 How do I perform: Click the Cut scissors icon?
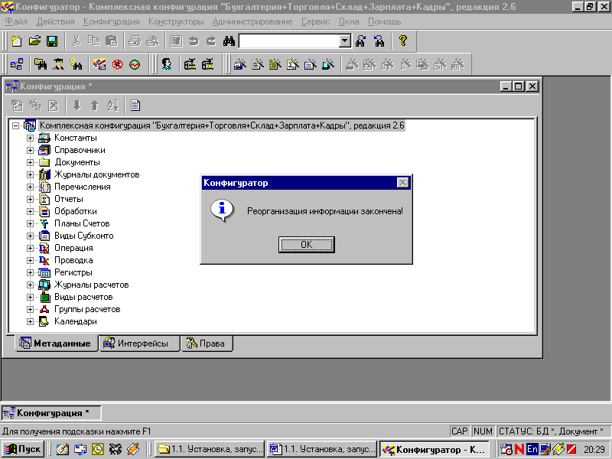click(76, 41)
